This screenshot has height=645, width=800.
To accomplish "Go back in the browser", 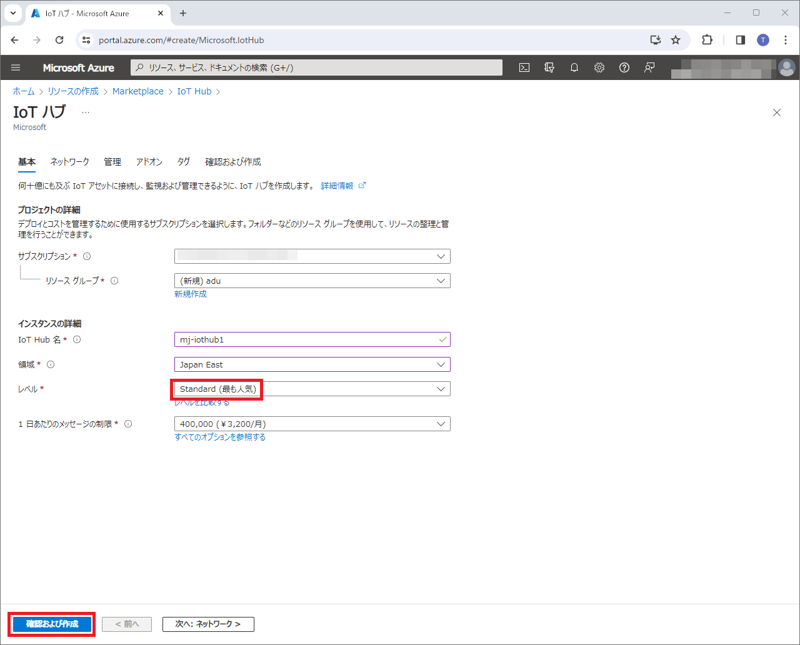I will 15,40.
